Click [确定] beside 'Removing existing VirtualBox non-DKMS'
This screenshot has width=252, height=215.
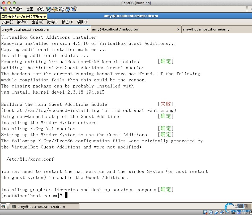[x=165, y=61]
